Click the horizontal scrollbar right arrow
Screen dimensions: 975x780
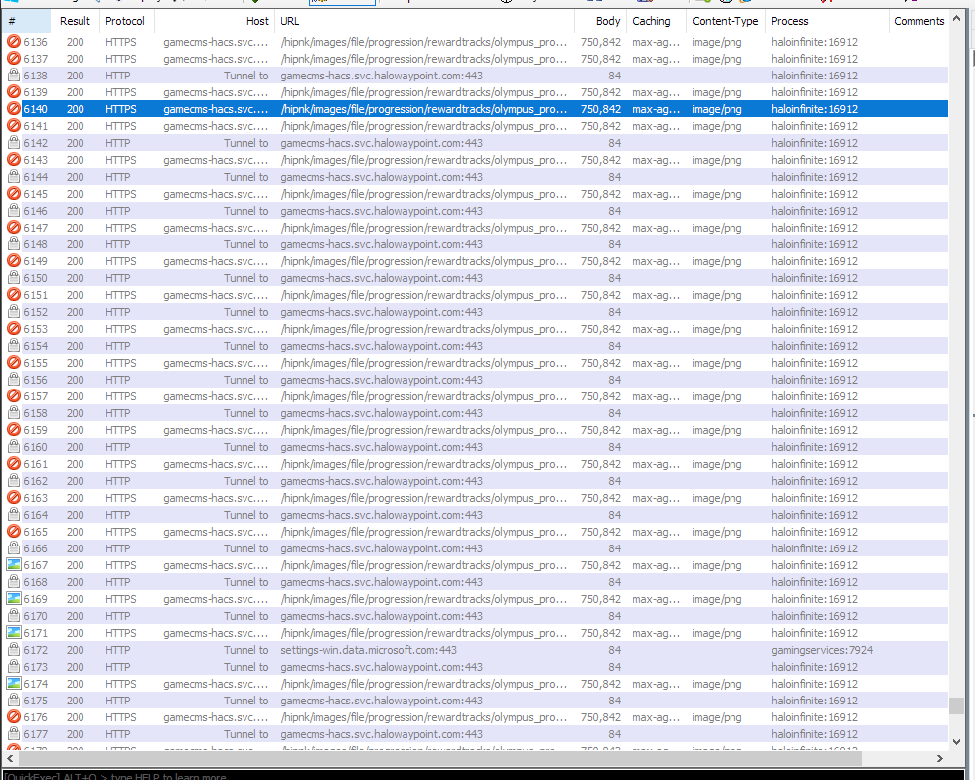[x=940, y=758]
